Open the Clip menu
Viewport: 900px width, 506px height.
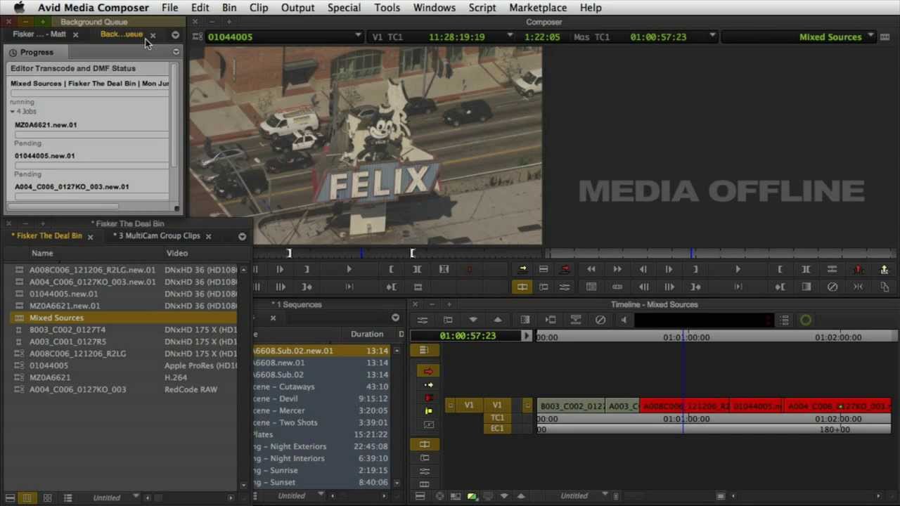[259, 8]
